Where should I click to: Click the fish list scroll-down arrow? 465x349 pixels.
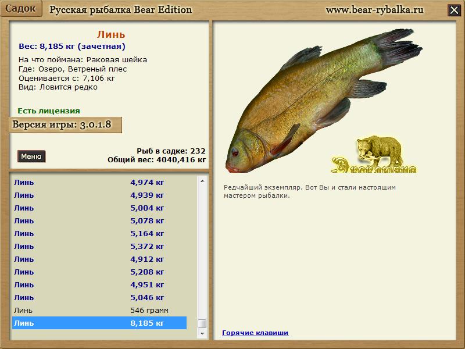click(202, 334)
